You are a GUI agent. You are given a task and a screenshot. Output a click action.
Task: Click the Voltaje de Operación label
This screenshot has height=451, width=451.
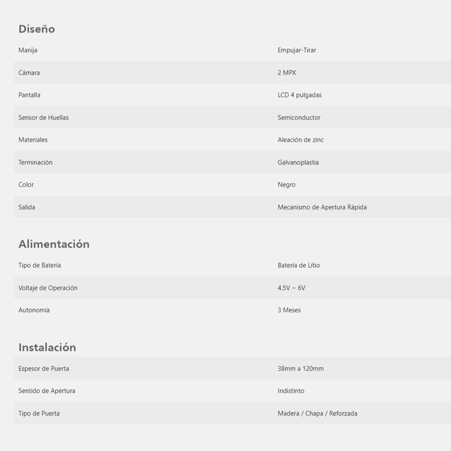[x=48, y=288]
